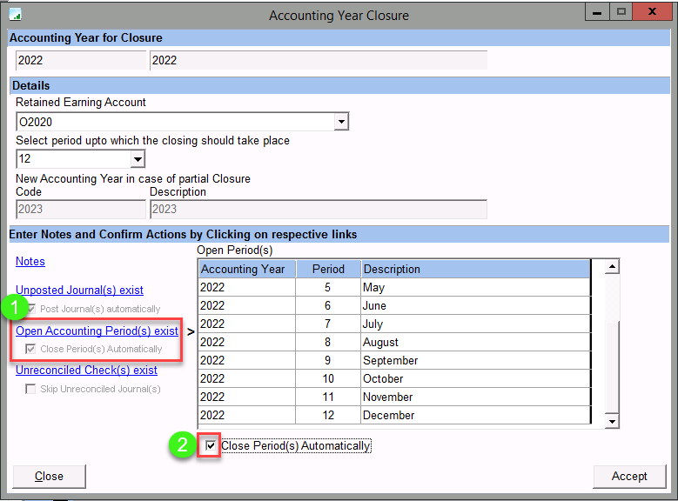This screenshot has width=678, height=501.
Task: Check Close Period(s) Automatically below the table
Action: (x=211, y=446)
